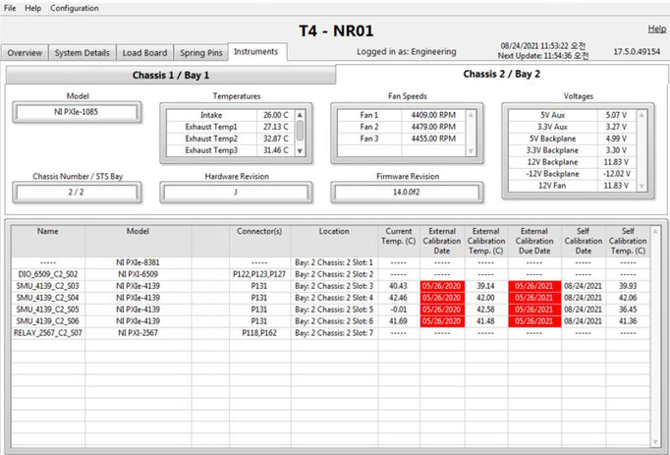Click the NI PXI-2567 model cell
Screen dimensions: 670x455
pyautogui.click(x=138, y=333)
